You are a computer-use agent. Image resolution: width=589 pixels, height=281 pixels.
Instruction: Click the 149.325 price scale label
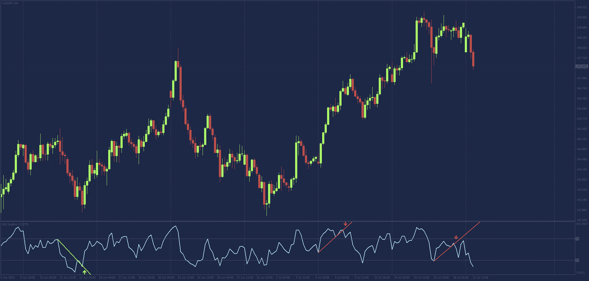[582, 7]
